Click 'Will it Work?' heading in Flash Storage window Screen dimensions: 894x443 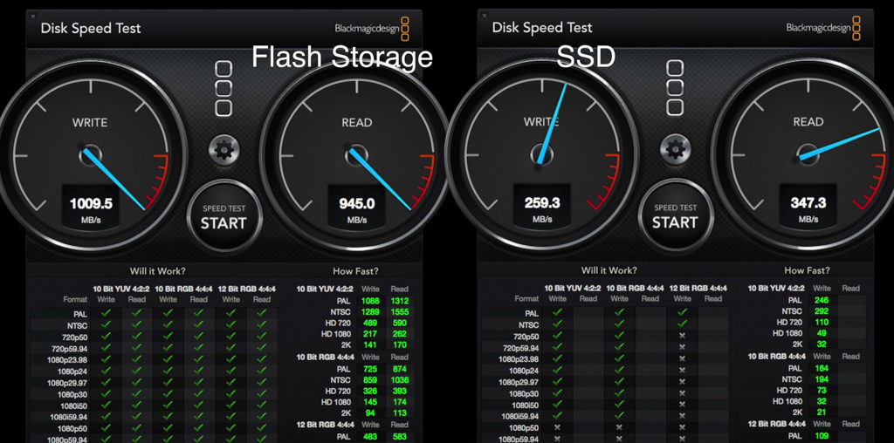[x=158, y=271]
